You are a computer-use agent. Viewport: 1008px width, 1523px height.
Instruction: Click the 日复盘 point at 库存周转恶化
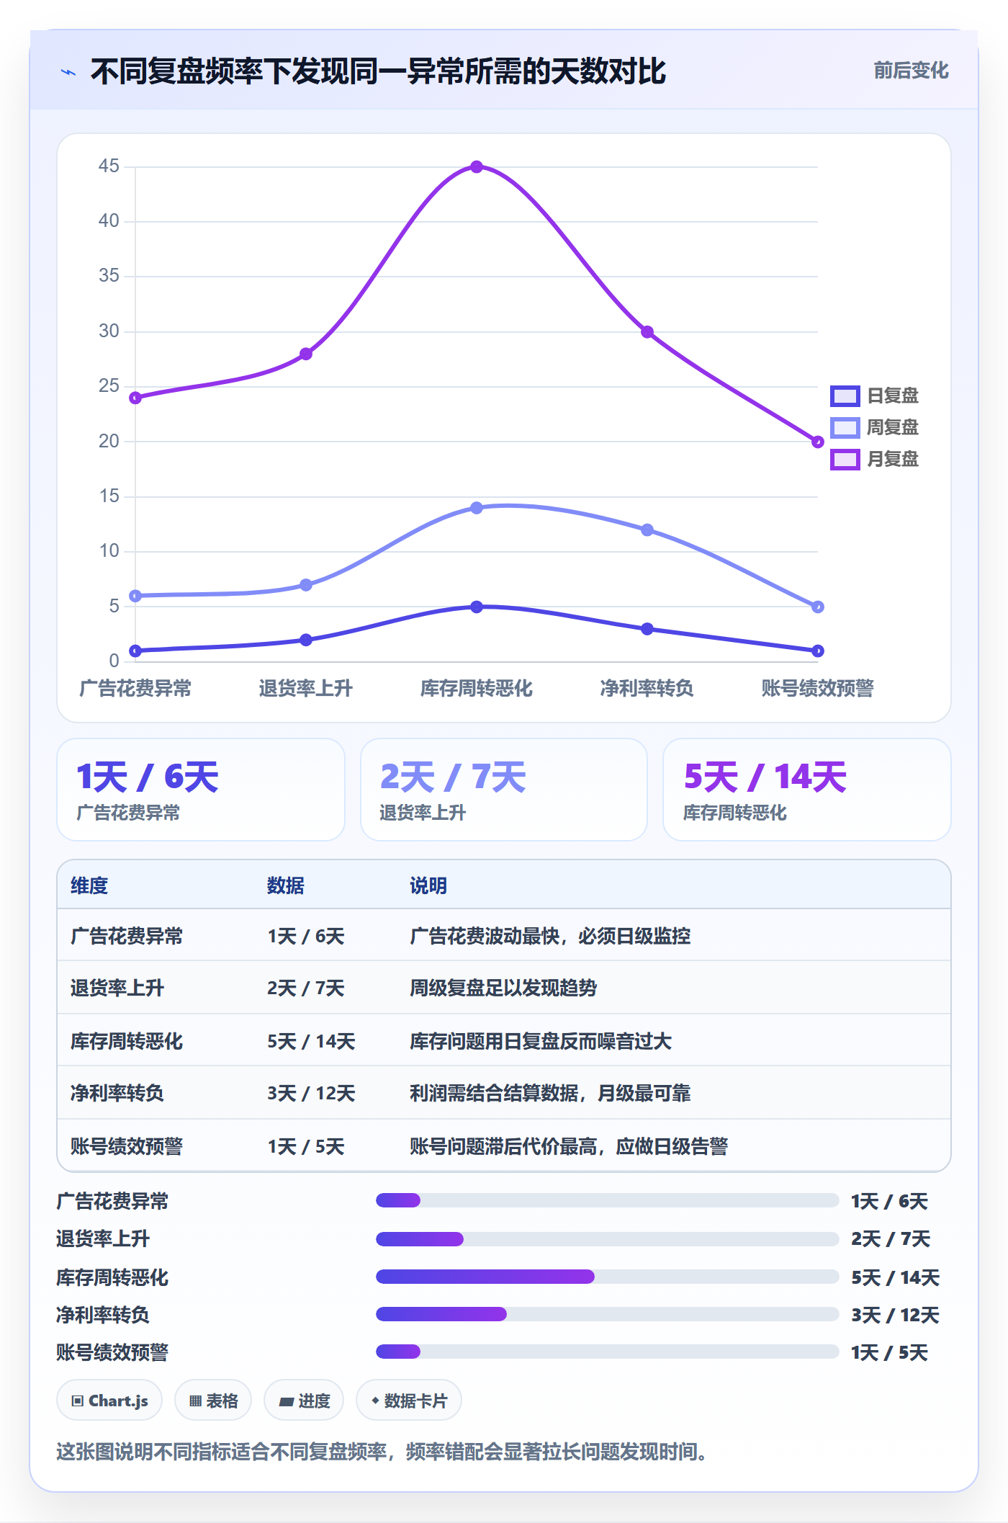[x=477, y=607]
